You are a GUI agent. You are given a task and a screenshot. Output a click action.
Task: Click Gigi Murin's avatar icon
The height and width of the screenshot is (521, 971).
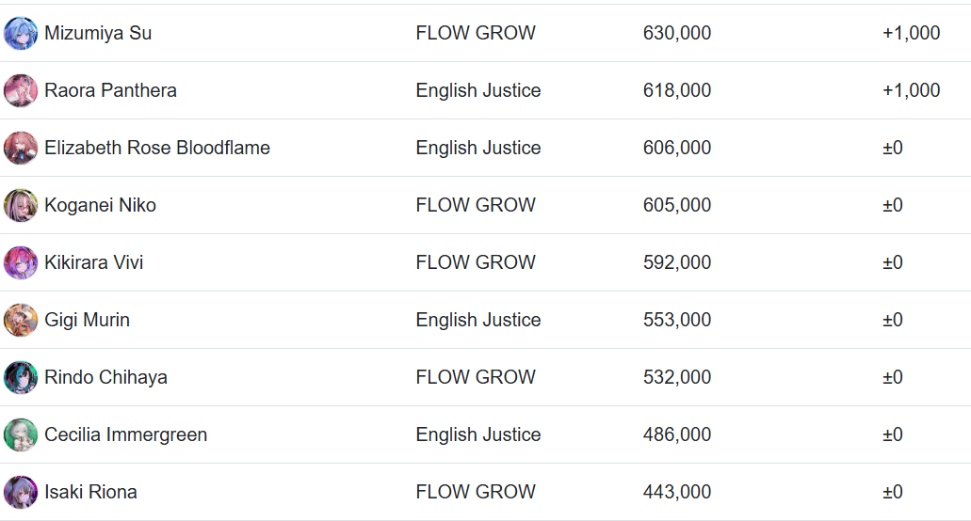tap(21, 320)
